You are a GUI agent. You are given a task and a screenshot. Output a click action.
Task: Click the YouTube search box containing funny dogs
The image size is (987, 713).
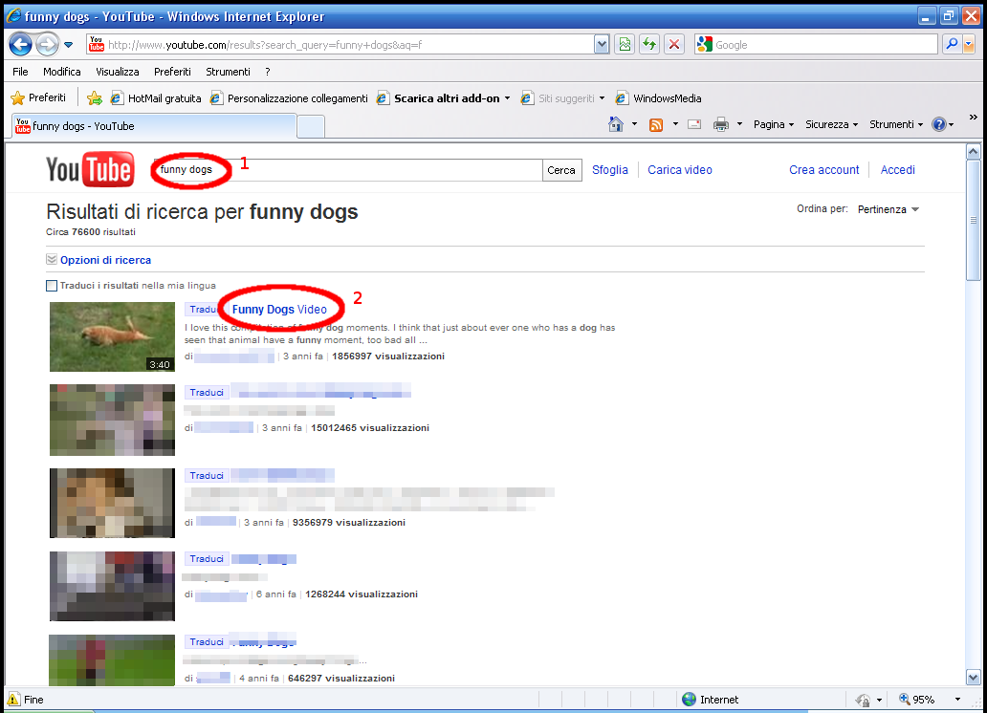[x=348, y=170]
